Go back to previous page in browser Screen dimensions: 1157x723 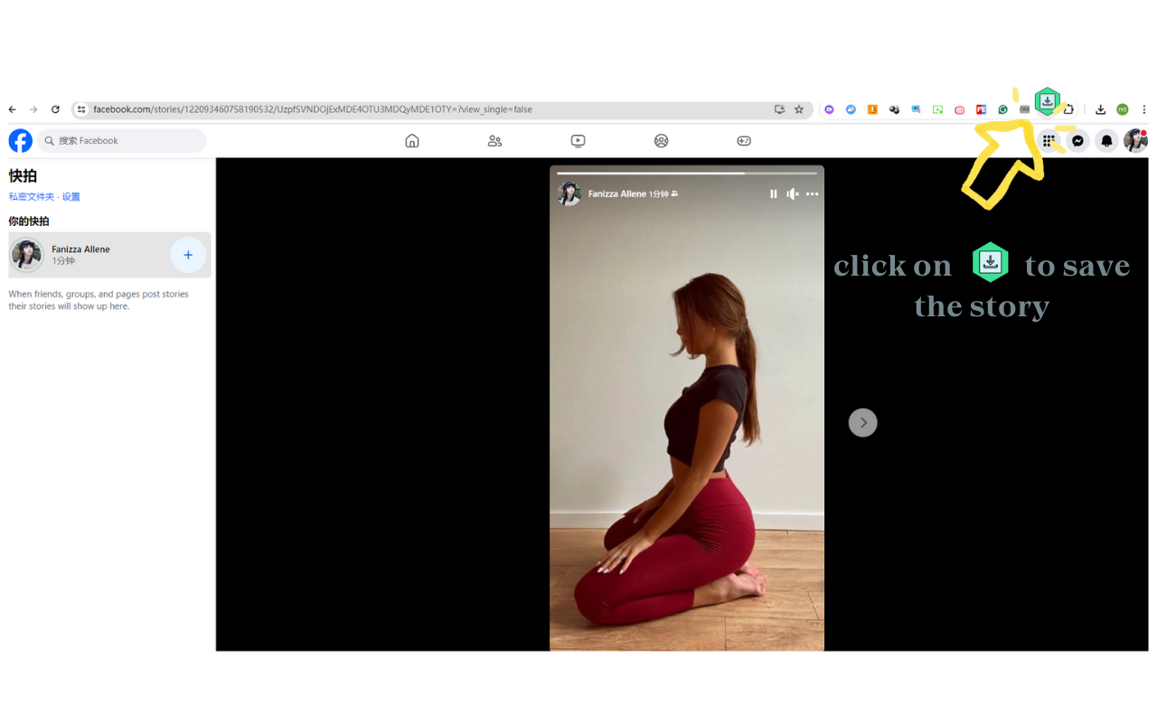(x=13, y=109)
